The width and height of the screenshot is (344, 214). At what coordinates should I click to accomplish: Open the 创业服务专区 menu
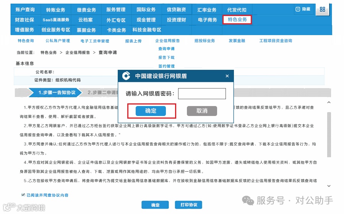click(56, 30)
